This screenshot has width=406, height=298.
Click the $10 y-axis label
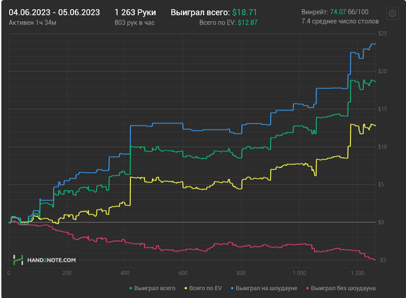click(x=382, y=147)
